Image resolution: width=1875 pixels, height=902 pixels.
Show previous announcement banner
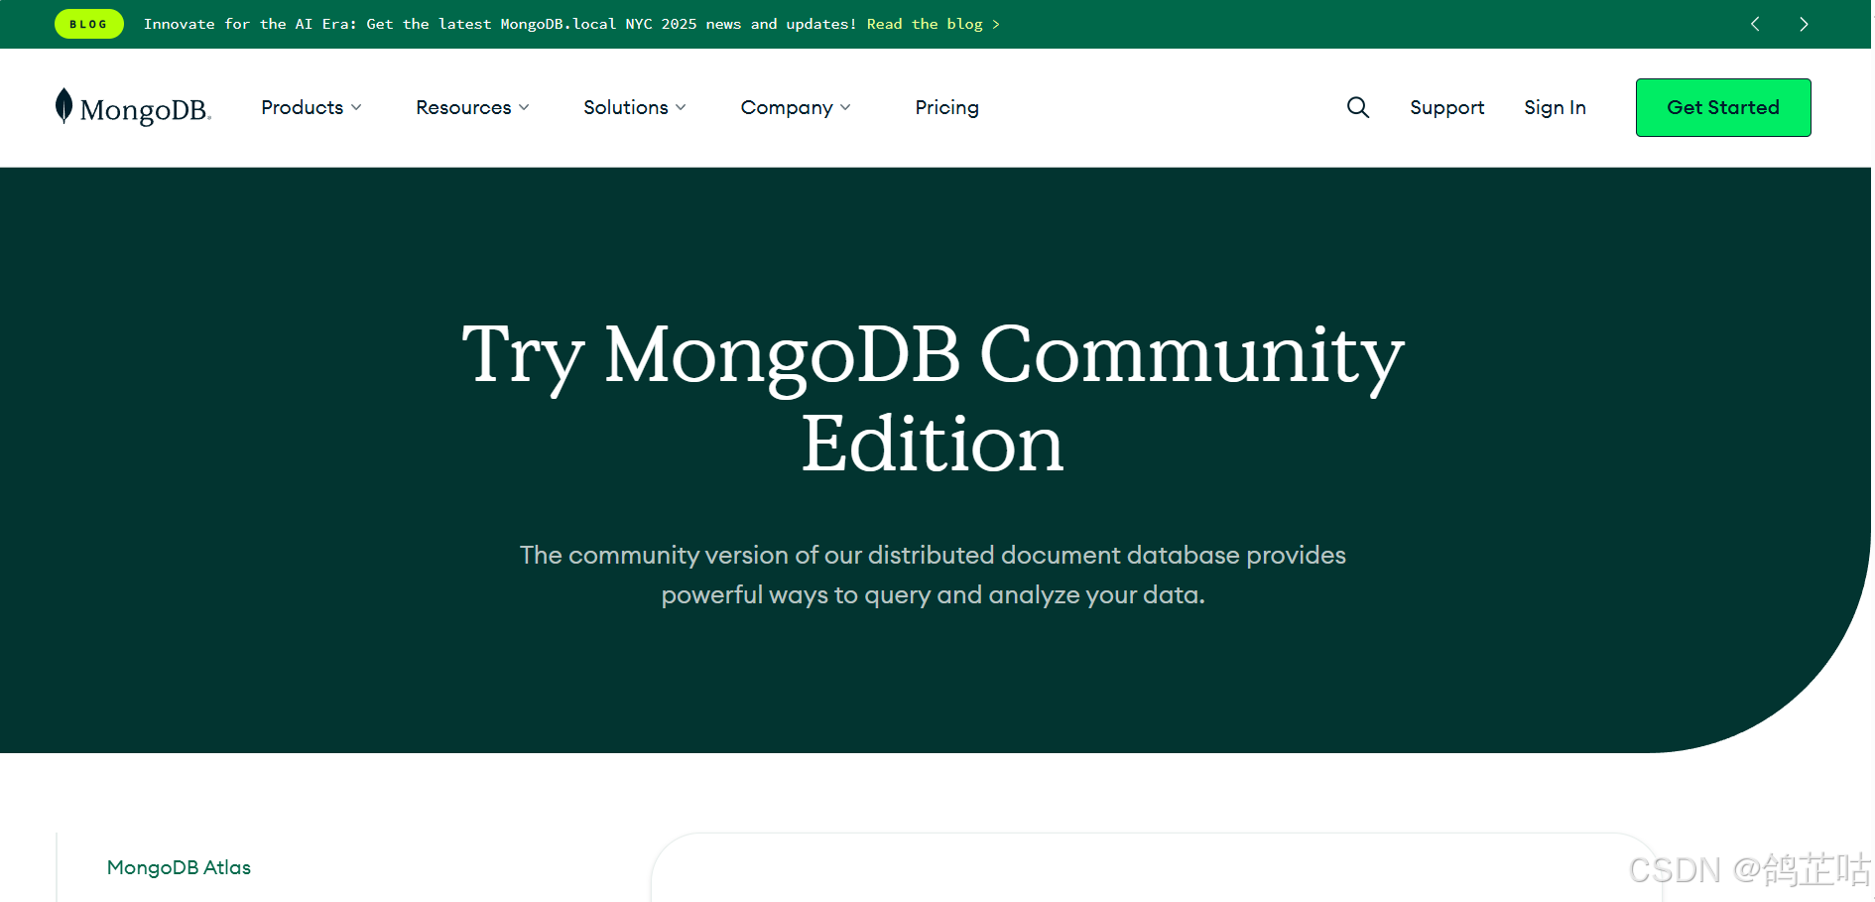click(x=1755, y=24)
